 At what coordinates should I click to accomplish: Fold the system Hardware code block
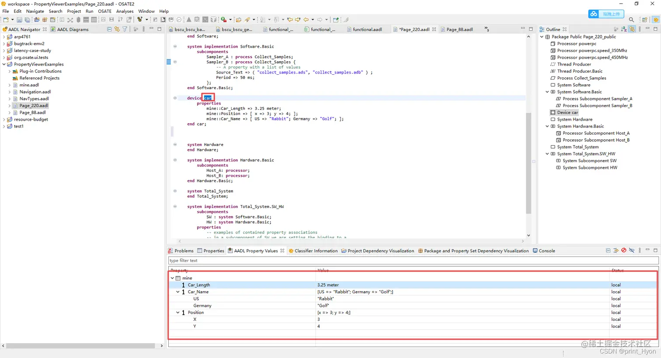175,144
